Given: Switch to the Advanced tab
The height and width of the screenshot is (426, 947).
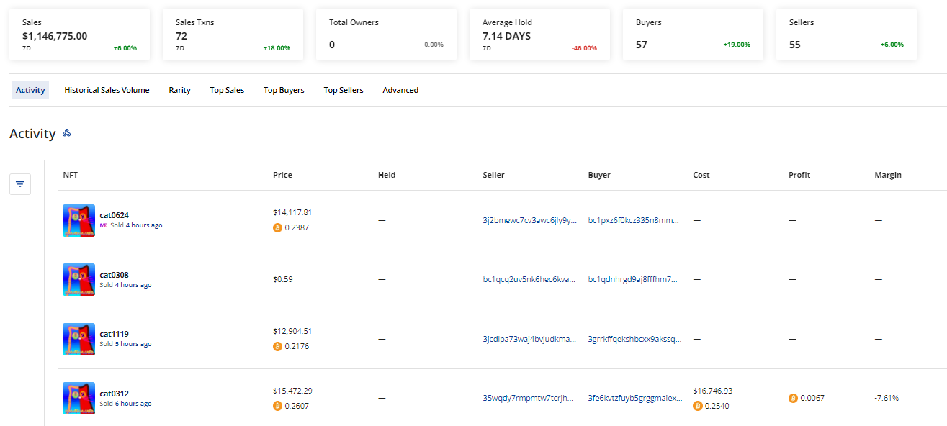Looking at the screenshot, I should [400, 90].
